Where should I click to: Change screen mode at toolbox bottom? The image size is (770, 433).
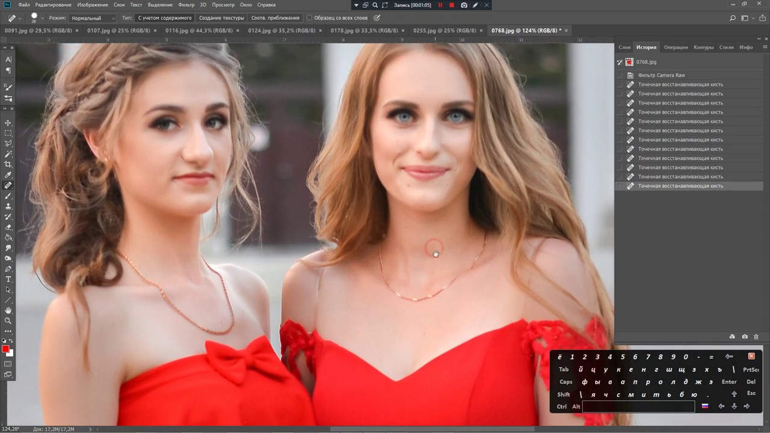8,375
